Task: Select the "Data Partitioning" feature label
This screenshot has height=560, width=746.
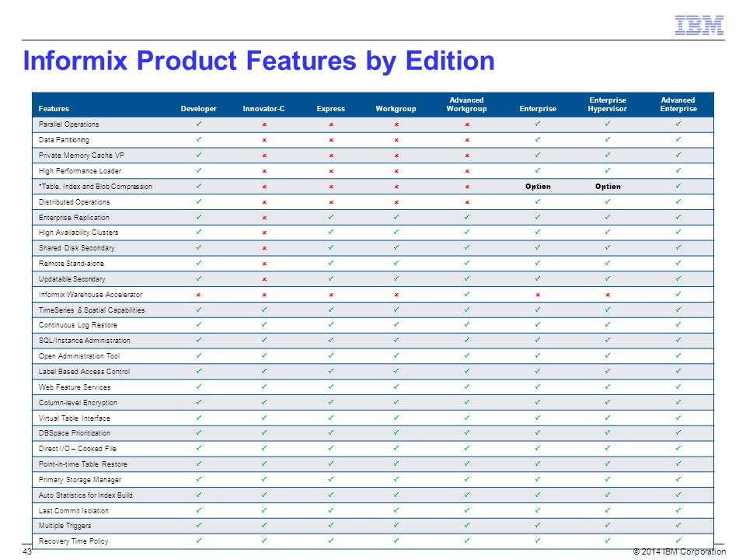Action: coord(64,140)
